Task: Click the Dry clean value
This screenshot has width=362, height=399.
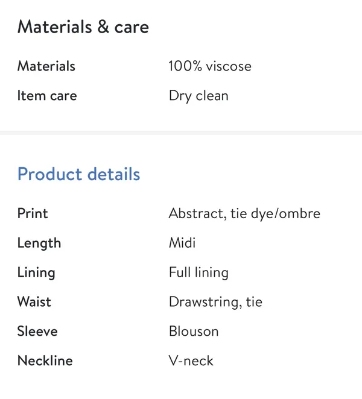Action: tap(198, 96)
